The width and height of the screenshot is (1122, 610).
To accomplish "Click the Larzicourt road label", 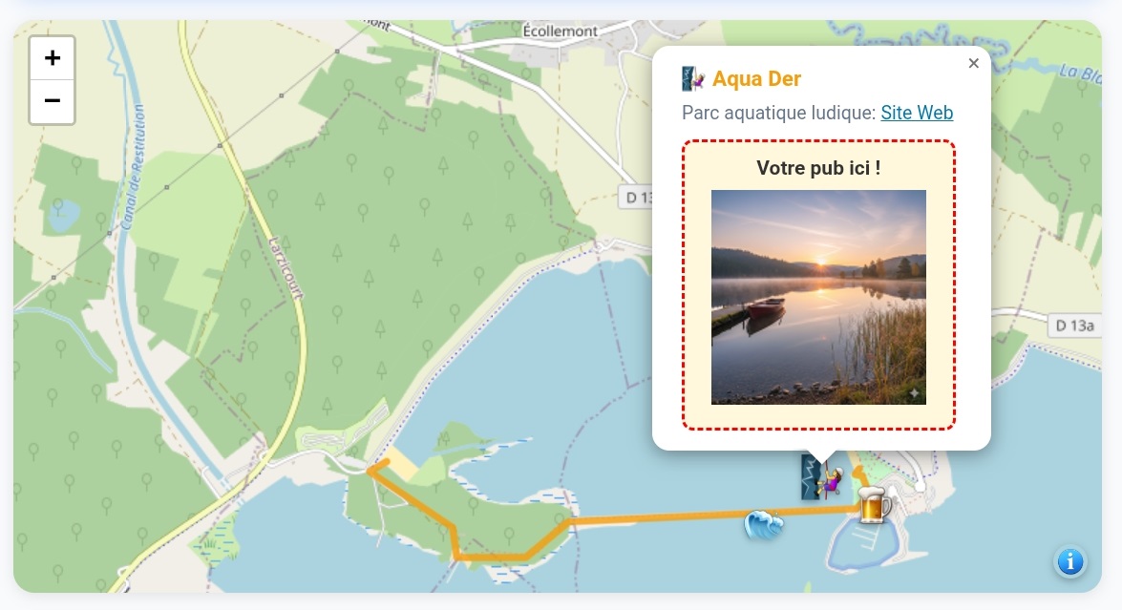I will (285, 267).
